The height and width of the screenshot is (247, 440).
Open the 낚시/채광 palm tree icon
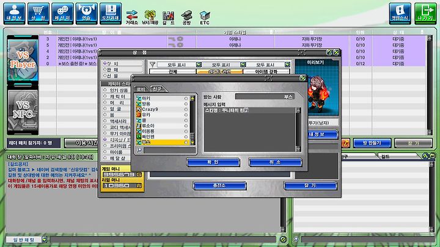(150, 17)
